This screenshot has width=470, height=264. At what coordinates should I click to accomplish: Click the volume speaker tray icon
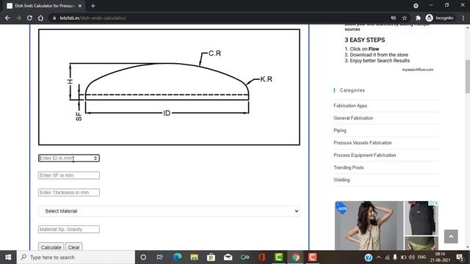pyautogui.click(x=412, y=257)
